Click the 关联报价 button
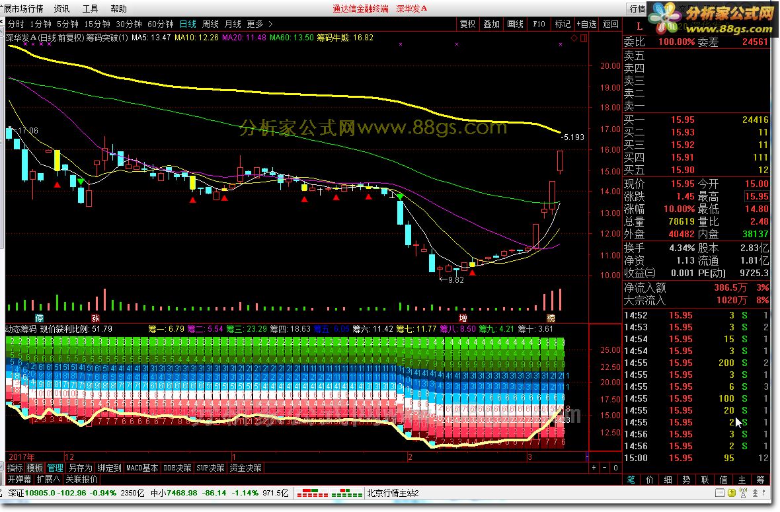The height and width of the screenshot is (512, 780). tap(81, 479)
